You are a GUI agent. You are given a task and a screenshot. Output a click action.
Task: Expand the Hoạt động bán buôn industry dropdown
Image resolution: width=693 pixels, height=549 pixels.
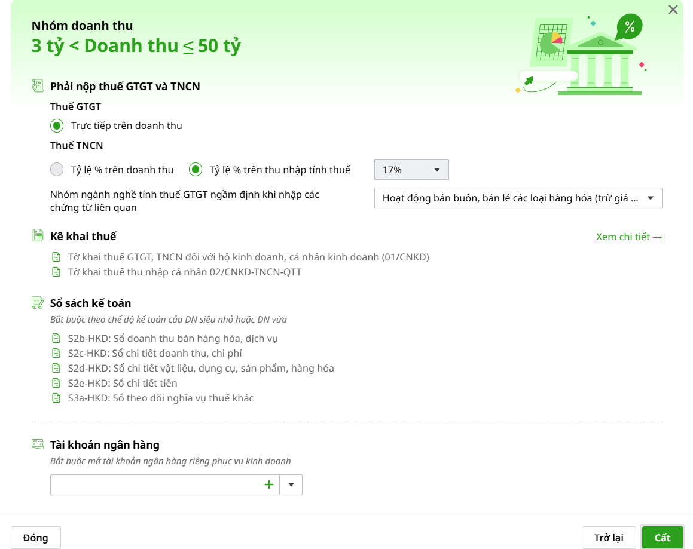tap(518, 198)
